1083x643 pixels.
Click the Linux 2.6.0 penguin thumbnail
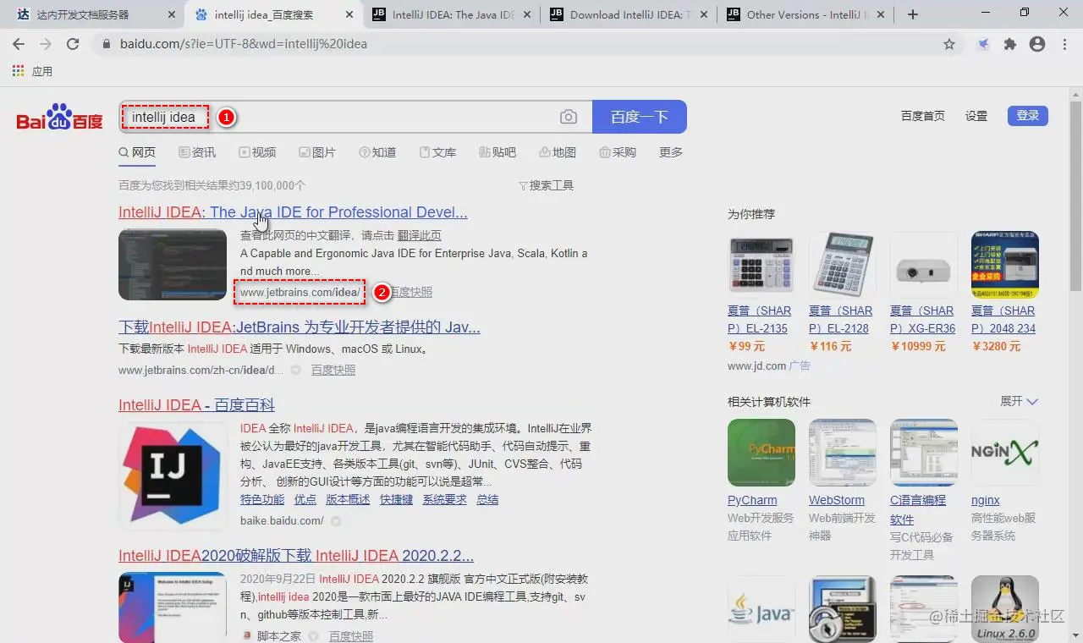point(1005,609)
